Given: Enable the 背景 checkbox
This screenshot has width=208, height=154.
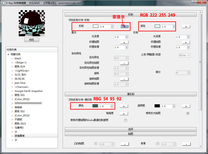Looking at the screenshot, I should click(x=158, y=144).
